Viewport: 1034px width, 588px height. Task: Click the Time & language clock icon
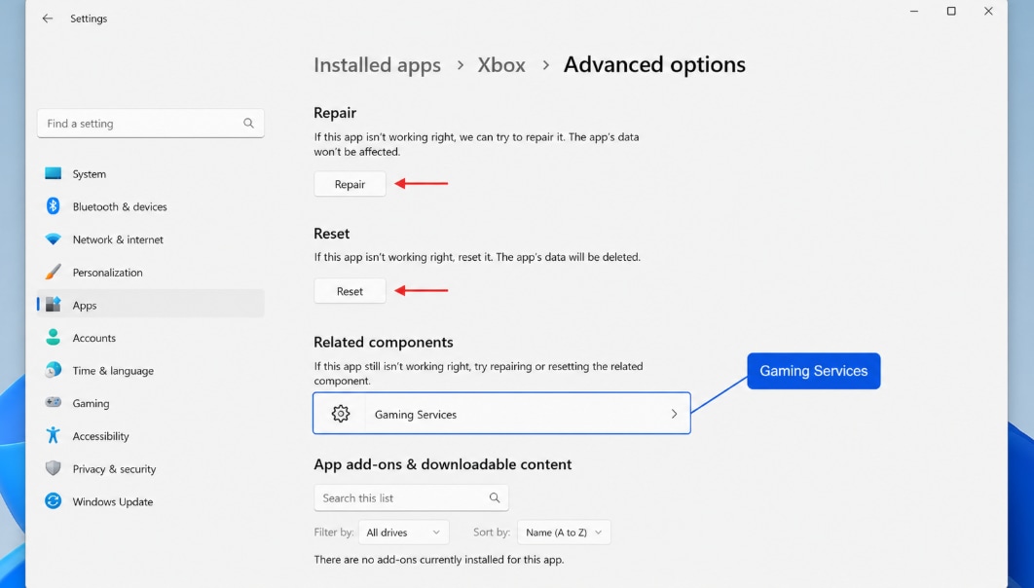coord(54,370)
